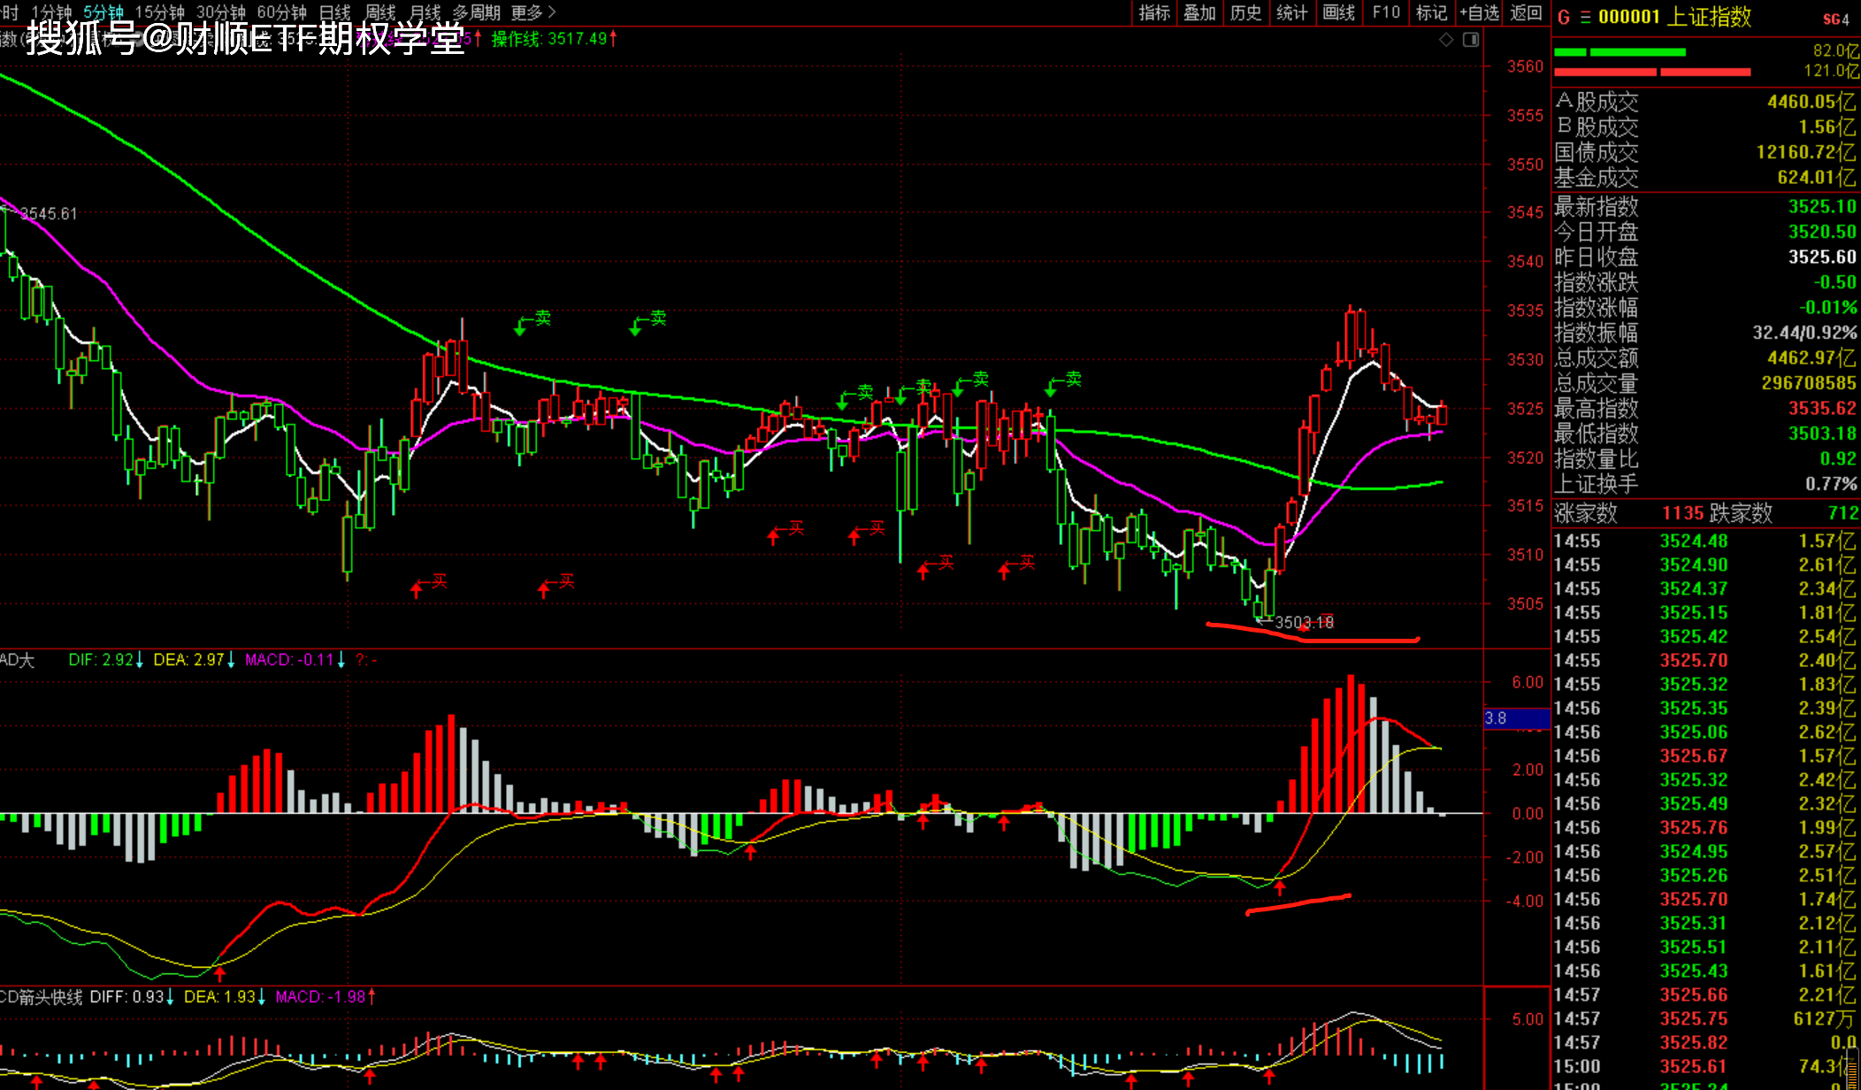1861x1090 pixels.
Task: Expand the 更多 periods dropdown
Action: pyautogui.click(x=532, y=12)
